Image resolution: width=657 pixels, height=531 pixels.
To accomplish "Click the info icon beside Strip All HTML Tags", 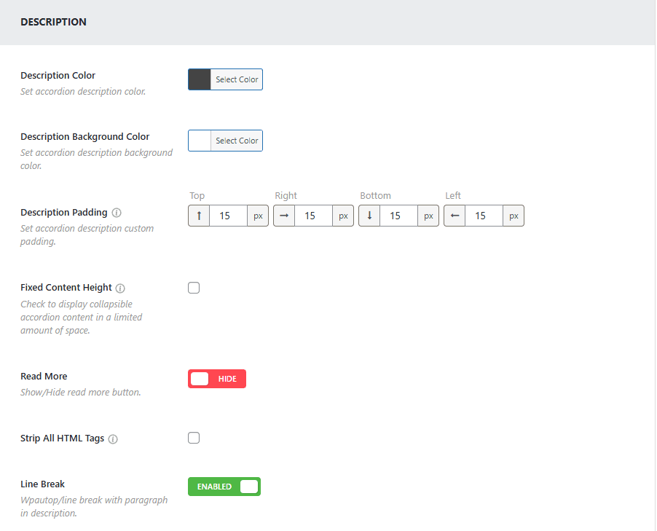I will (113, 439).
